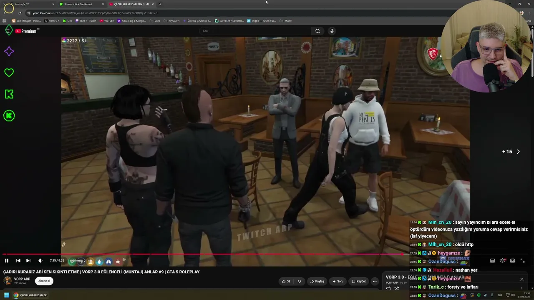Click the round green K sidebar icon
Screen dimensions: 534x300
point(9,116)
